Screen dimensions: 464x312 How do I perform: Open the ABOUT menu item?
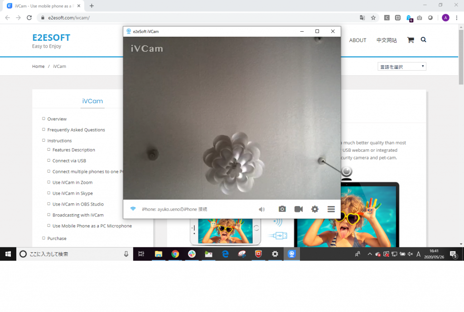tap(358, 40)
